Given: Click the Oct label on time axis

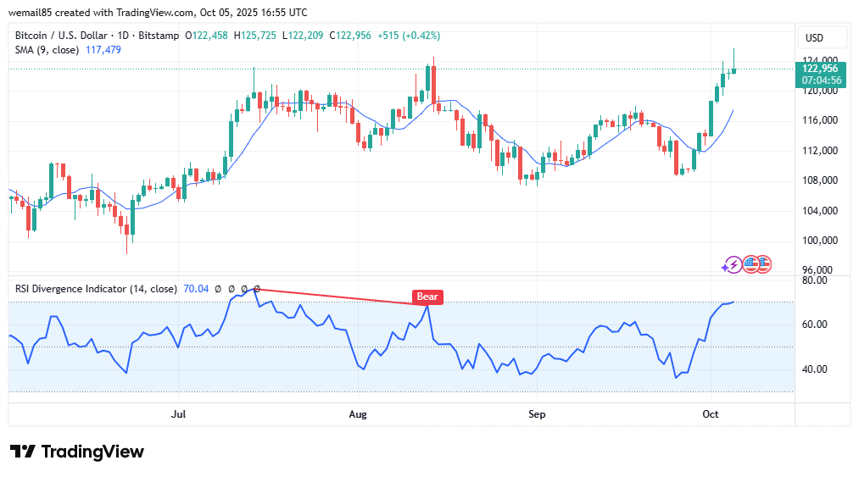Looking at the screenshot, I should point(711,414).
